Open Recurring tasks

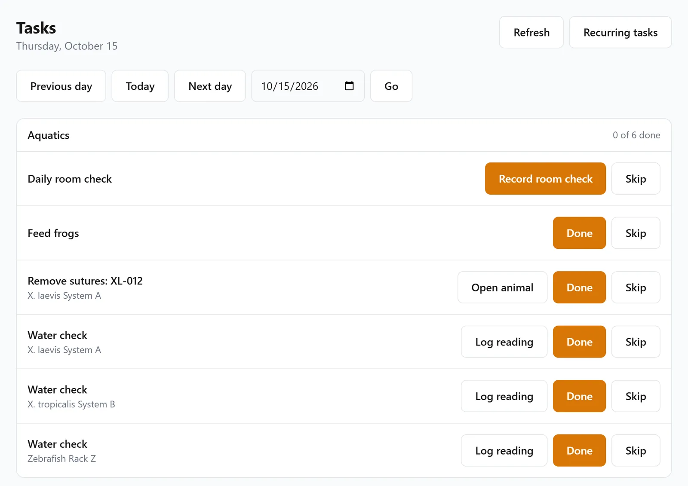pyautogui.click(x=620, y=32)
